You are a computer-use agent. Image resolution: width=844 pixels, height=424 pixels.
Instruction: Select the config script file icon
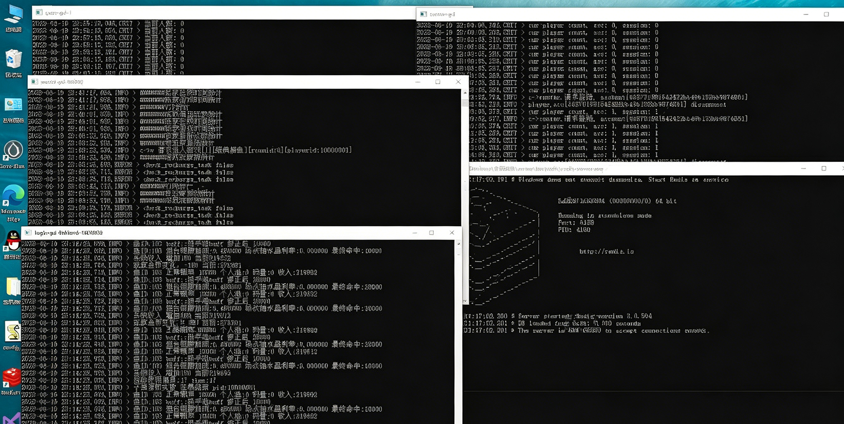coord(12,332)
